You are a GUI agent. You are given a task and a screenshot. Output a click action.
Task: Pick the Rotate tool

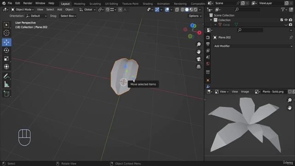pos(6,50)
